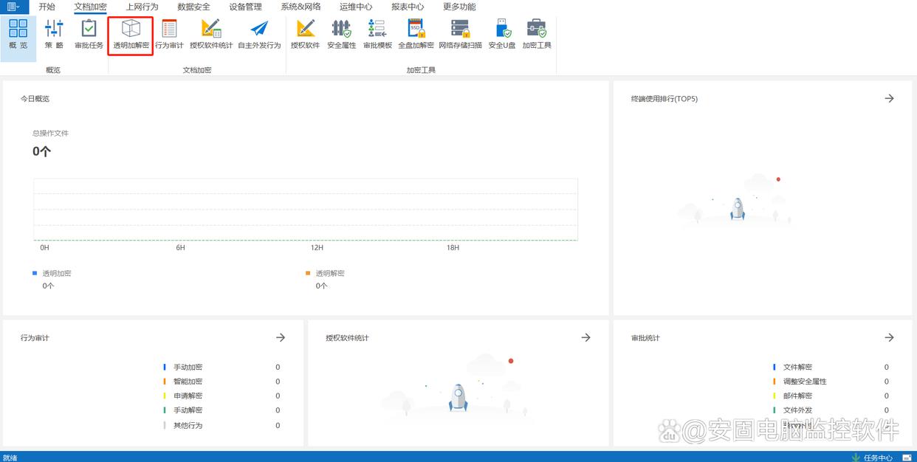Open 授权软件统计 in the ribbon
Viewport: 917px width, 462px height.
pyautogui.click(x=211, y=35)
